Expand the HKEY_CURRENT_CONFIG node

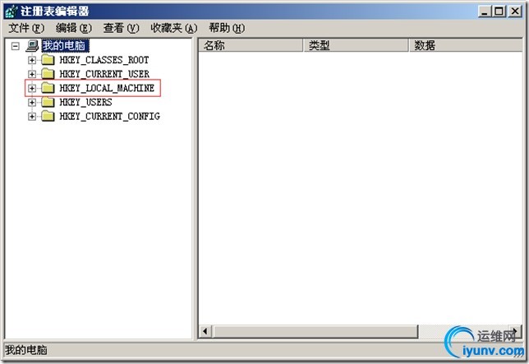coord(32,117)
